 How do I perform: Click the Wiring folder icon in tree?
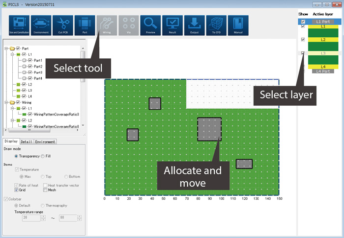tap(12, 102)
